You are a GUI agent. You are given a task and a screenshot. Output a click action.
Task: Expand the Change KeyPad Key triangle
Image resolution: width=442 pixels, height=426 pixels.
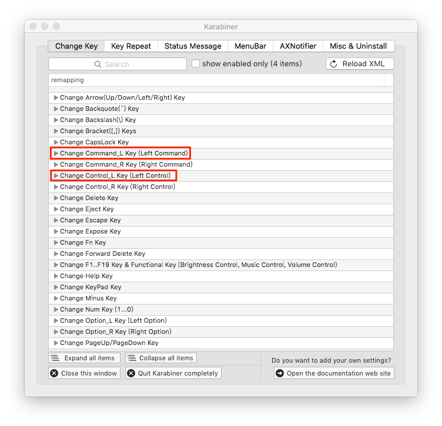point(56,288)
